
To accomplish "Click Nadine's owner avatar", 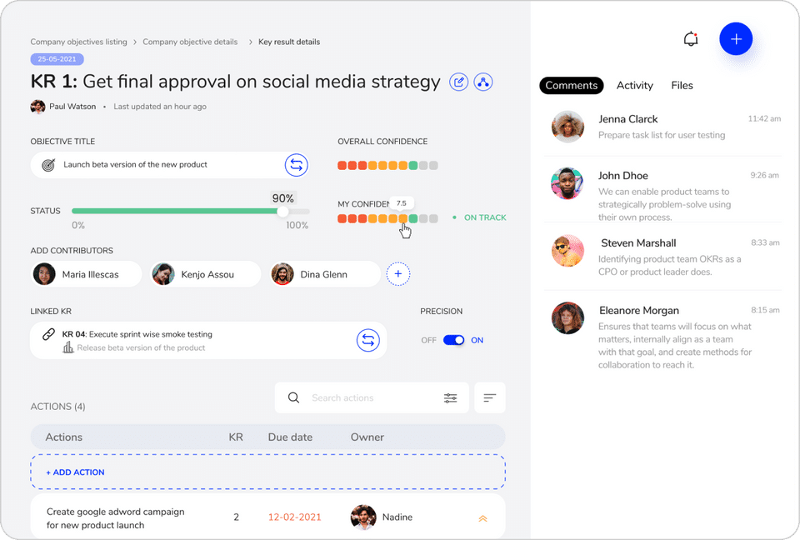I will tap(363, 517).
